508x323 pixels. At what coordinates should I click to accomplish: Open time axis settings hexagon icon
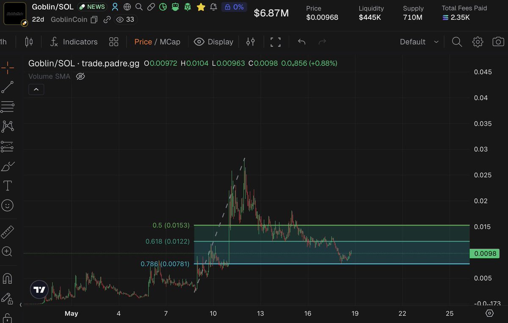489,313
